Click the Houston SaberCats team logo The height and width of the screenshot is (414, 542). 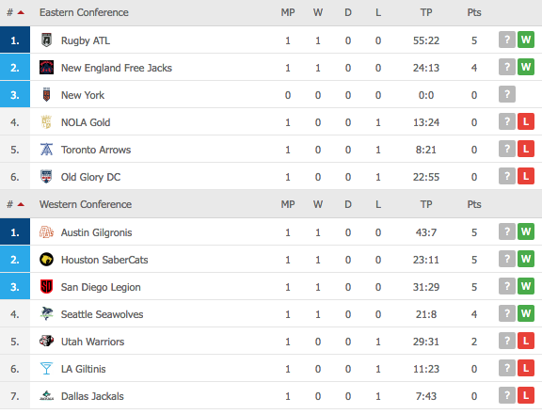point(46,260)
